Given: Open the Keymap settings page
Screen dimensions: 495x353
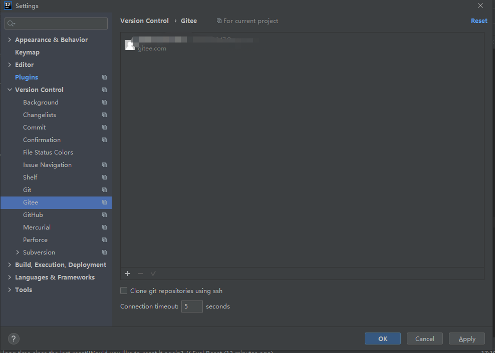Looking at the screenshot, I should [27, 52].
